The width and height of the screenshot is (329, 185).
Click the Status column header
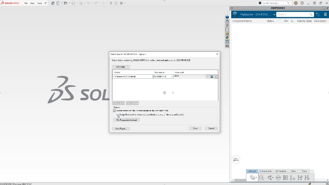click(270, 21)
